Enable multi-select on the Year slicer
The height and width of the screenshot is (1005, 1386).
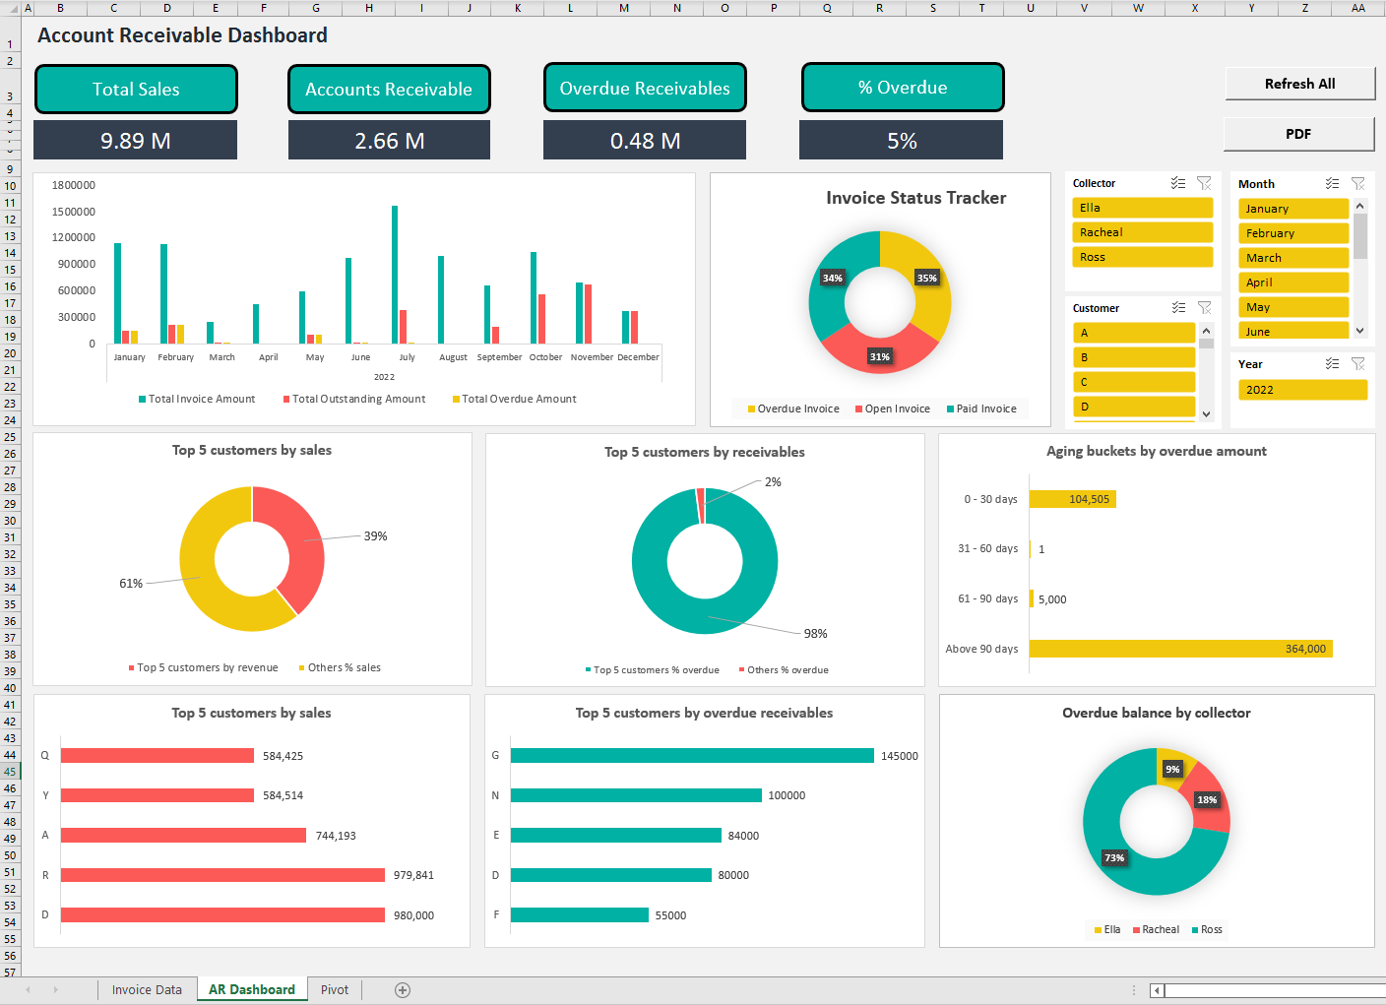1332,363
